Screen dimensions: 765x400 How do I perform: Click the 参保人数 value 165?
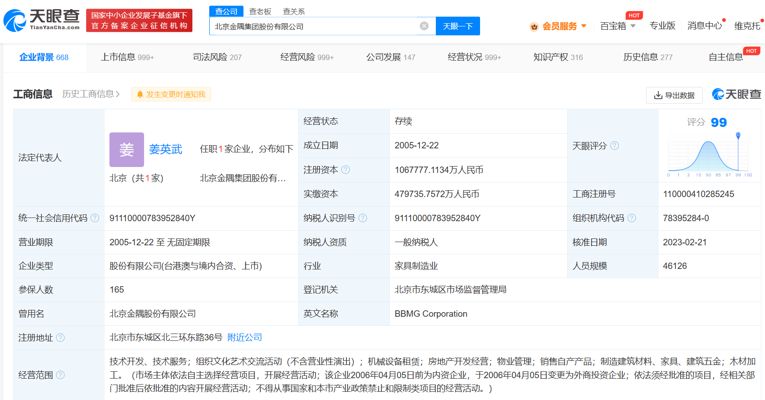pos(117,289)
